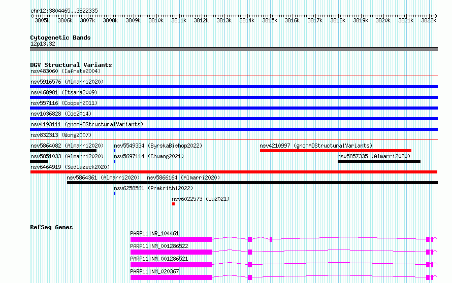The width and height of the screenshot is (452, 283).
Task: Select the nsv6464919 (Sedlazeck2020) label
Action: (70, 167)
